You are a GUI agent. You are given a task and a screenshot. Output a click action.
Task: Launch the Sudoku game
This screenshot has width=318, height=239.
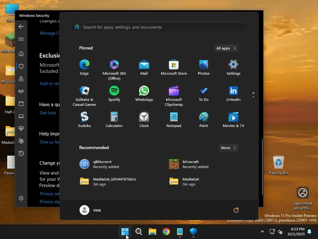tap(84, 120)
